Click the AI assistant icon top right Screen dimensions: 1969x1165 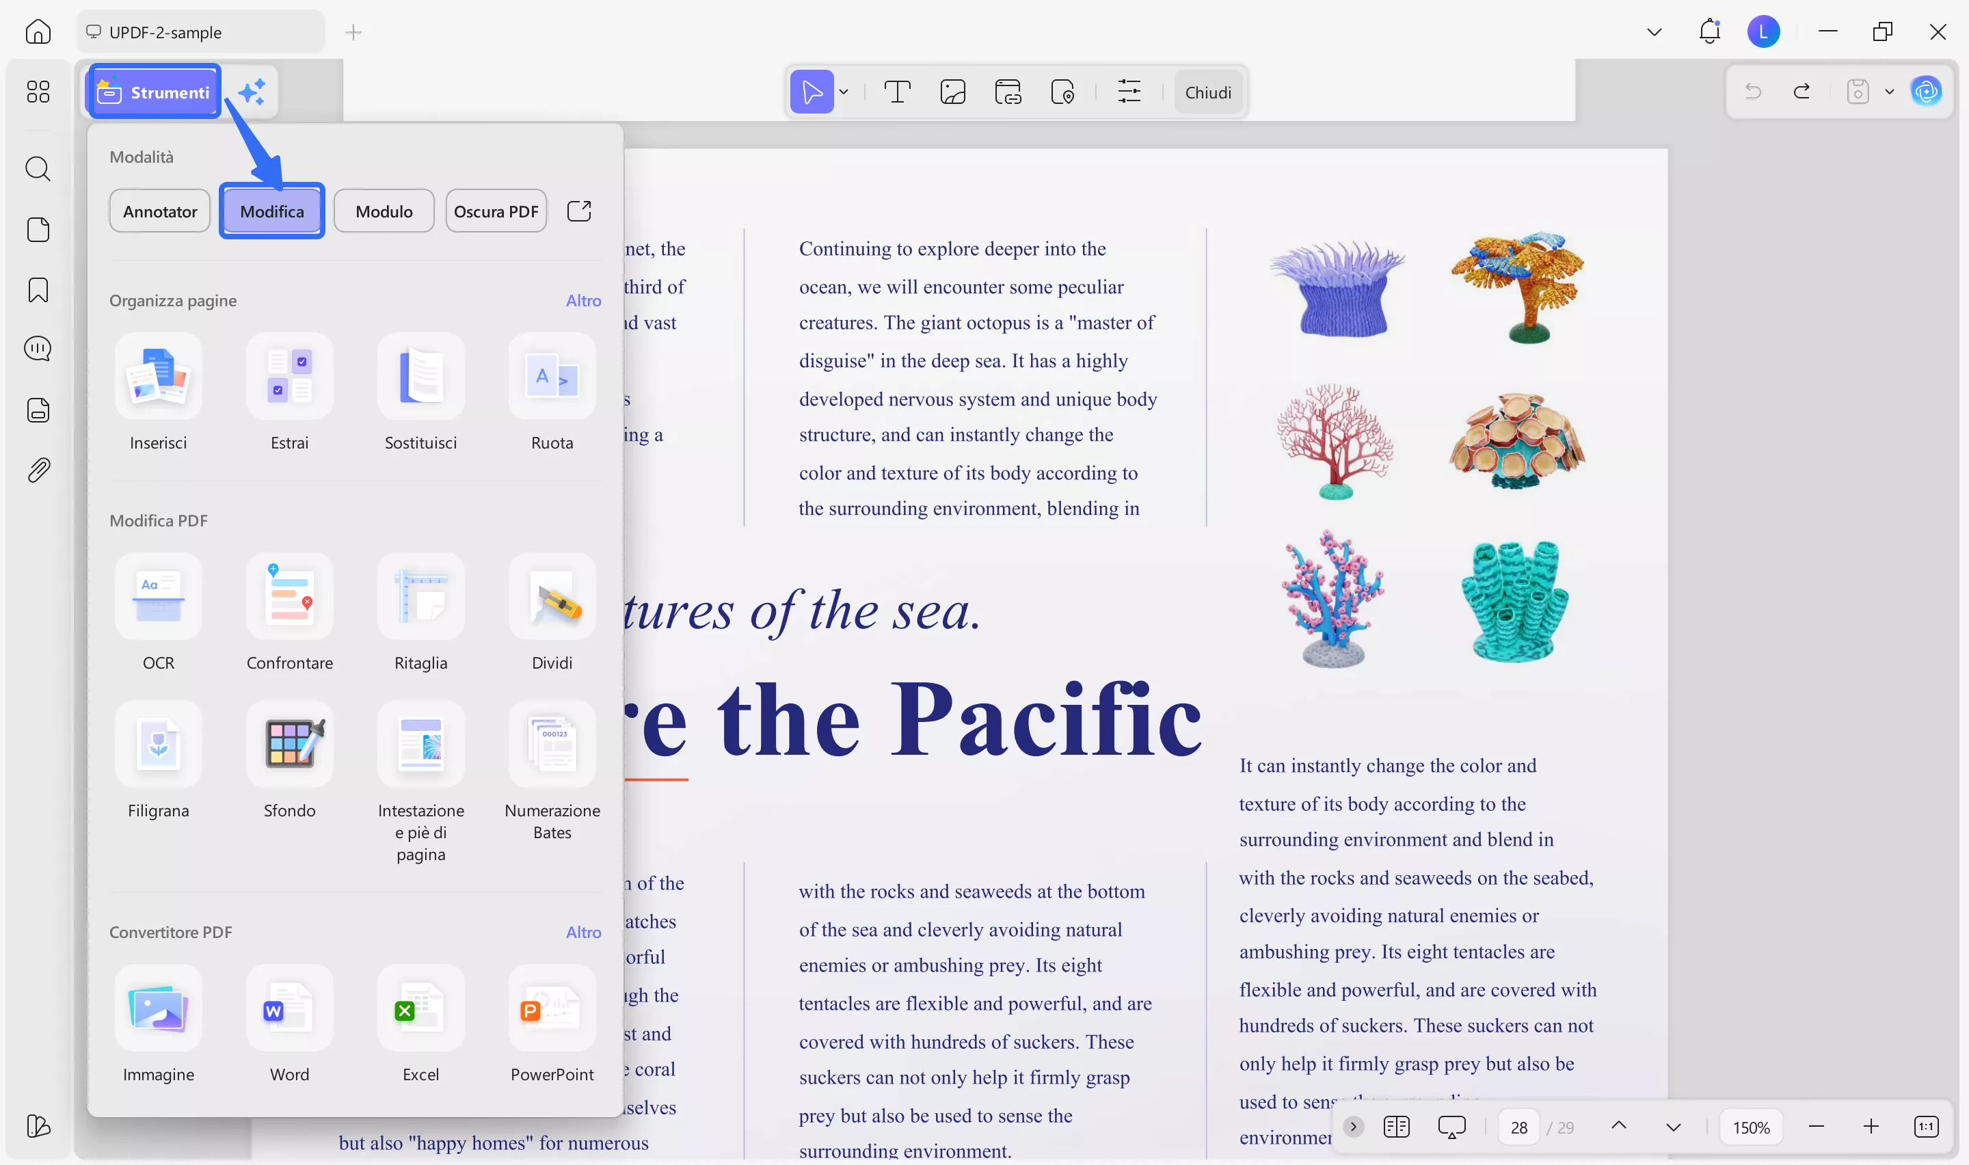(1927, 91)
